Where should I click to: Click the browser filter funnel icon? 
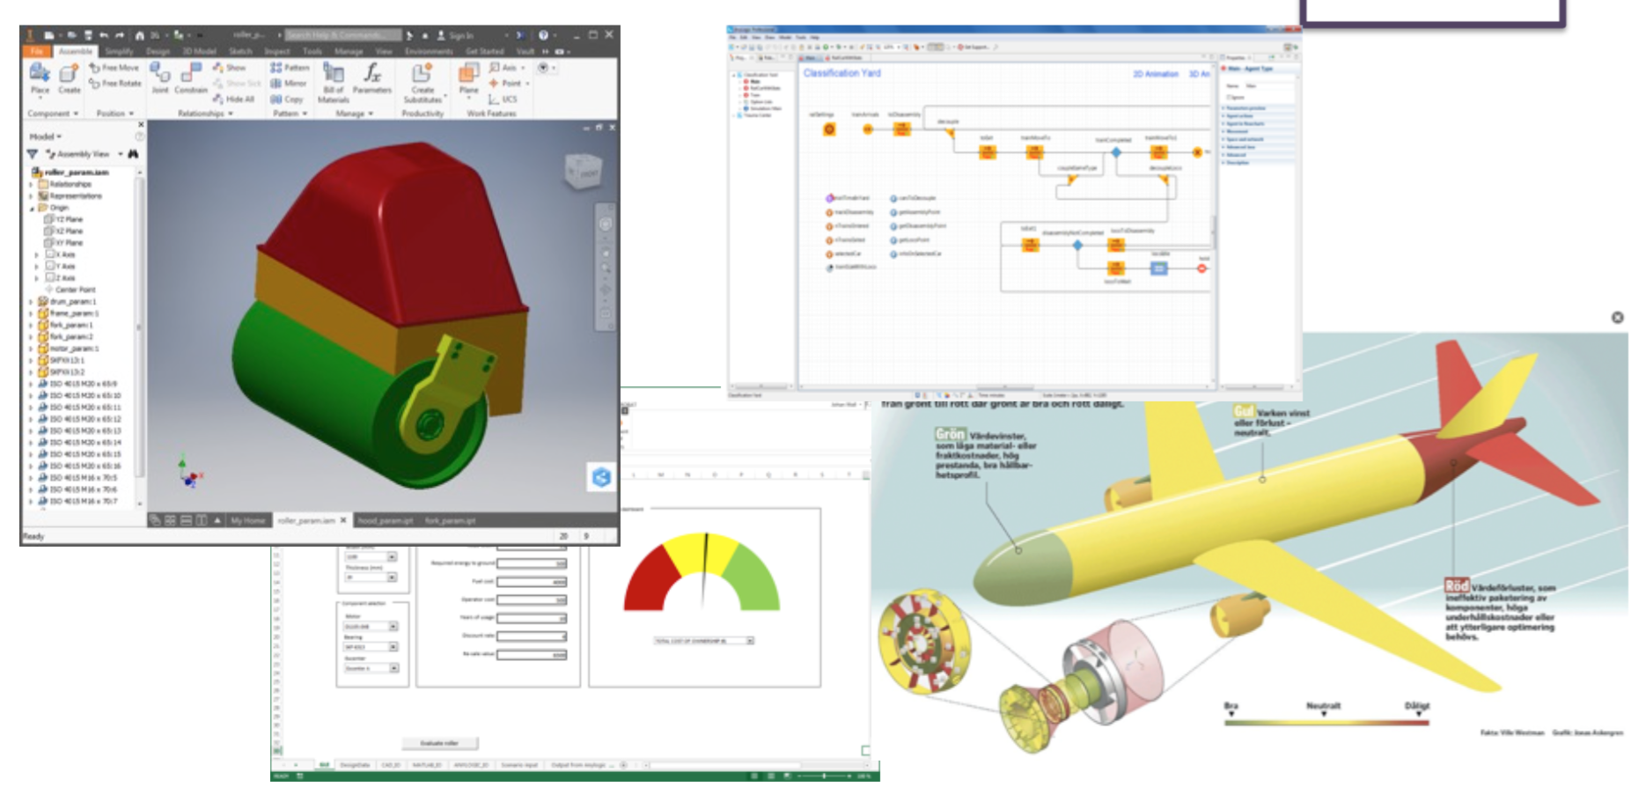(x=33, y=154)
